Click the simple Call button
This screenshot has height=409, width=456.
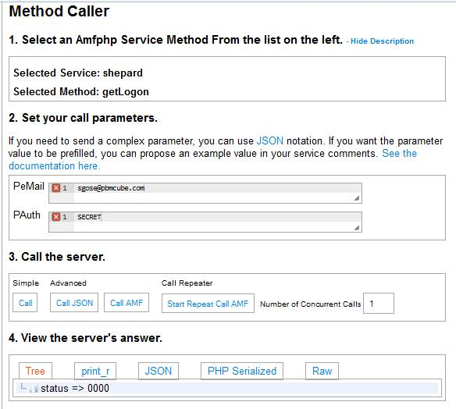click(25, 303)
